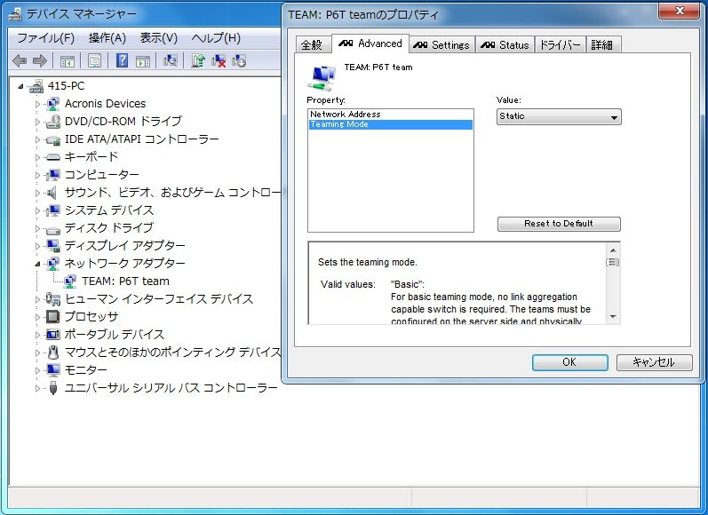Click OK in the properties dialog
This screenshot has height=515, width=708.
pos(569,362)
